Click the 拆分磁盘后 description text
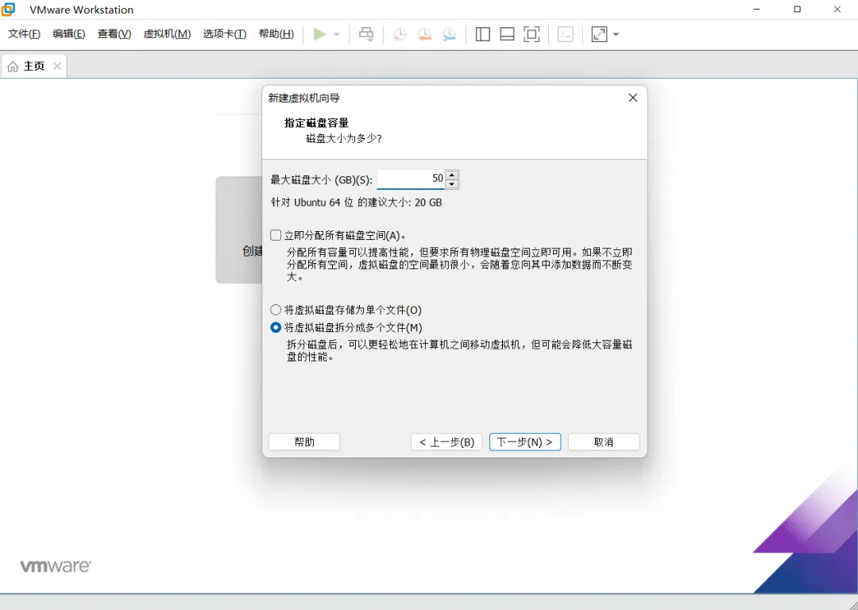This screenshot has height=610, width=858. point(460,351)
